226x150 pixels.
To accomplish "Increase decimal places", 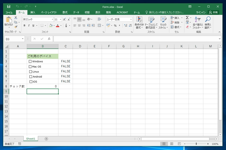I will (x=126, y=25).
